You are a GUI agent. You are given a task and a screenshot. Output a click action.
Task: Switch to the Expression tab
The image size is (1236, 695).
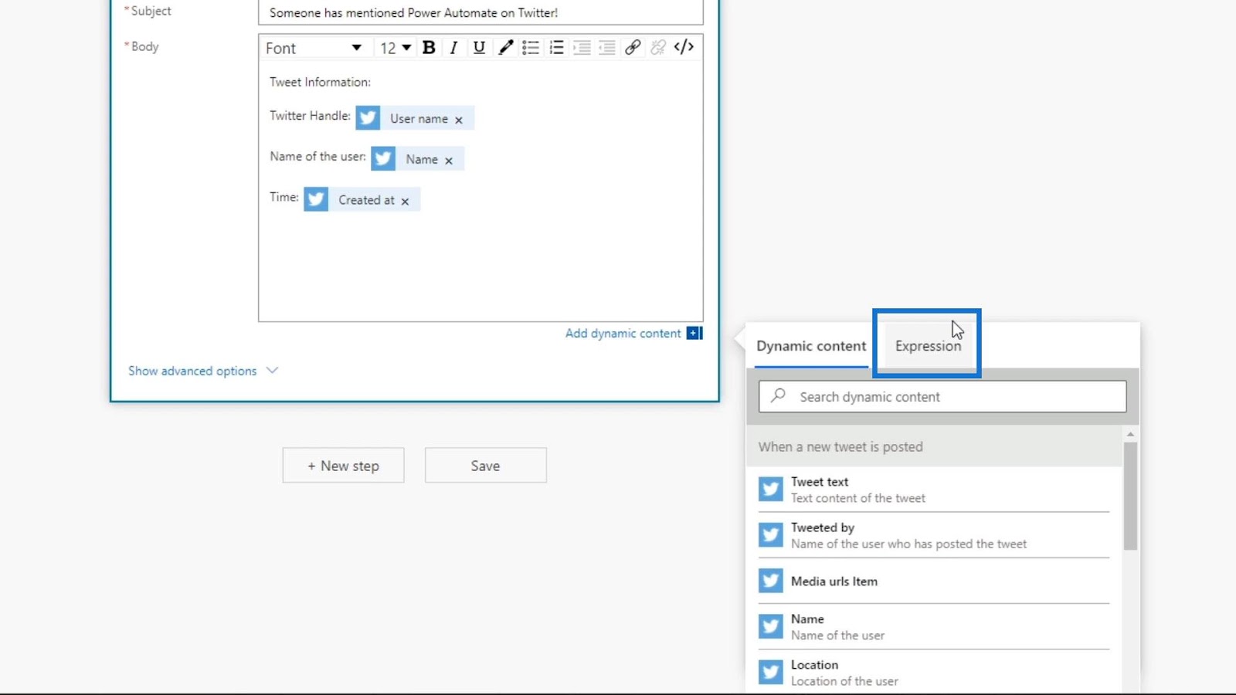pyautogui.click(x=928, y=346)
